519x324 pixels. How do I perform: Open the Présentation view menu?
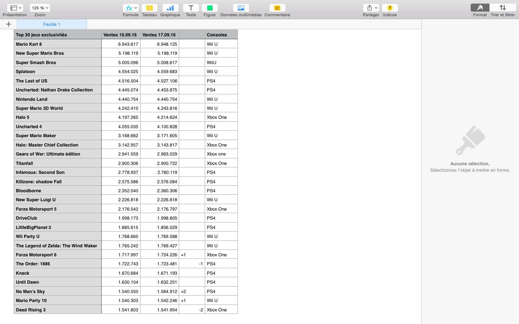(x=15, y=8)
